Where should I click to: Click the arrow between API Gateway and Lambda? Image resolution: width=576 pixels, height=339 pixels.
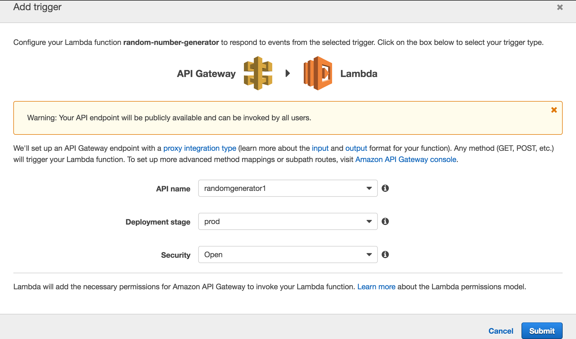[288, 73]
